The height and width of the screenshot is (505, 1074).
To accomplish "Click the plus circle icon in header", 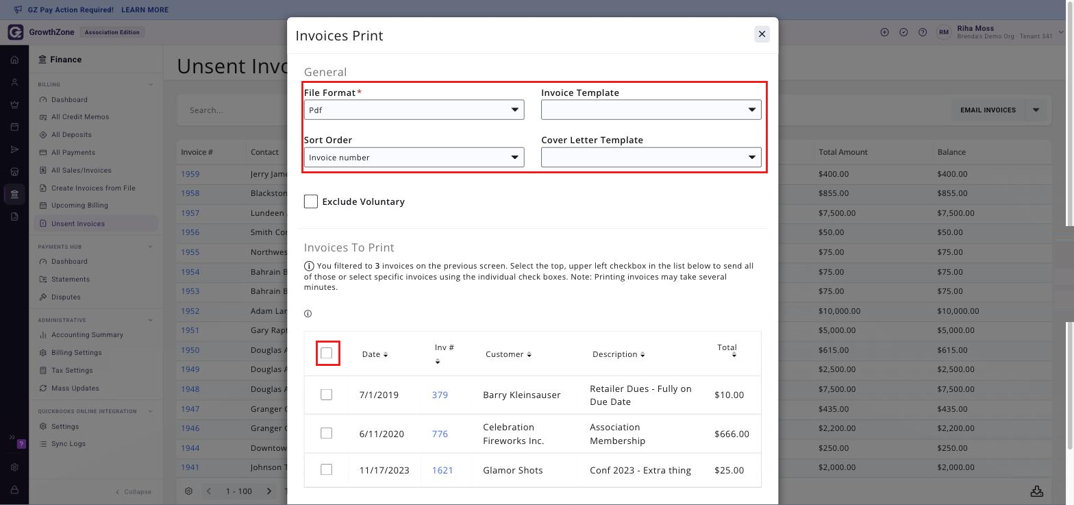I will 884,32.
